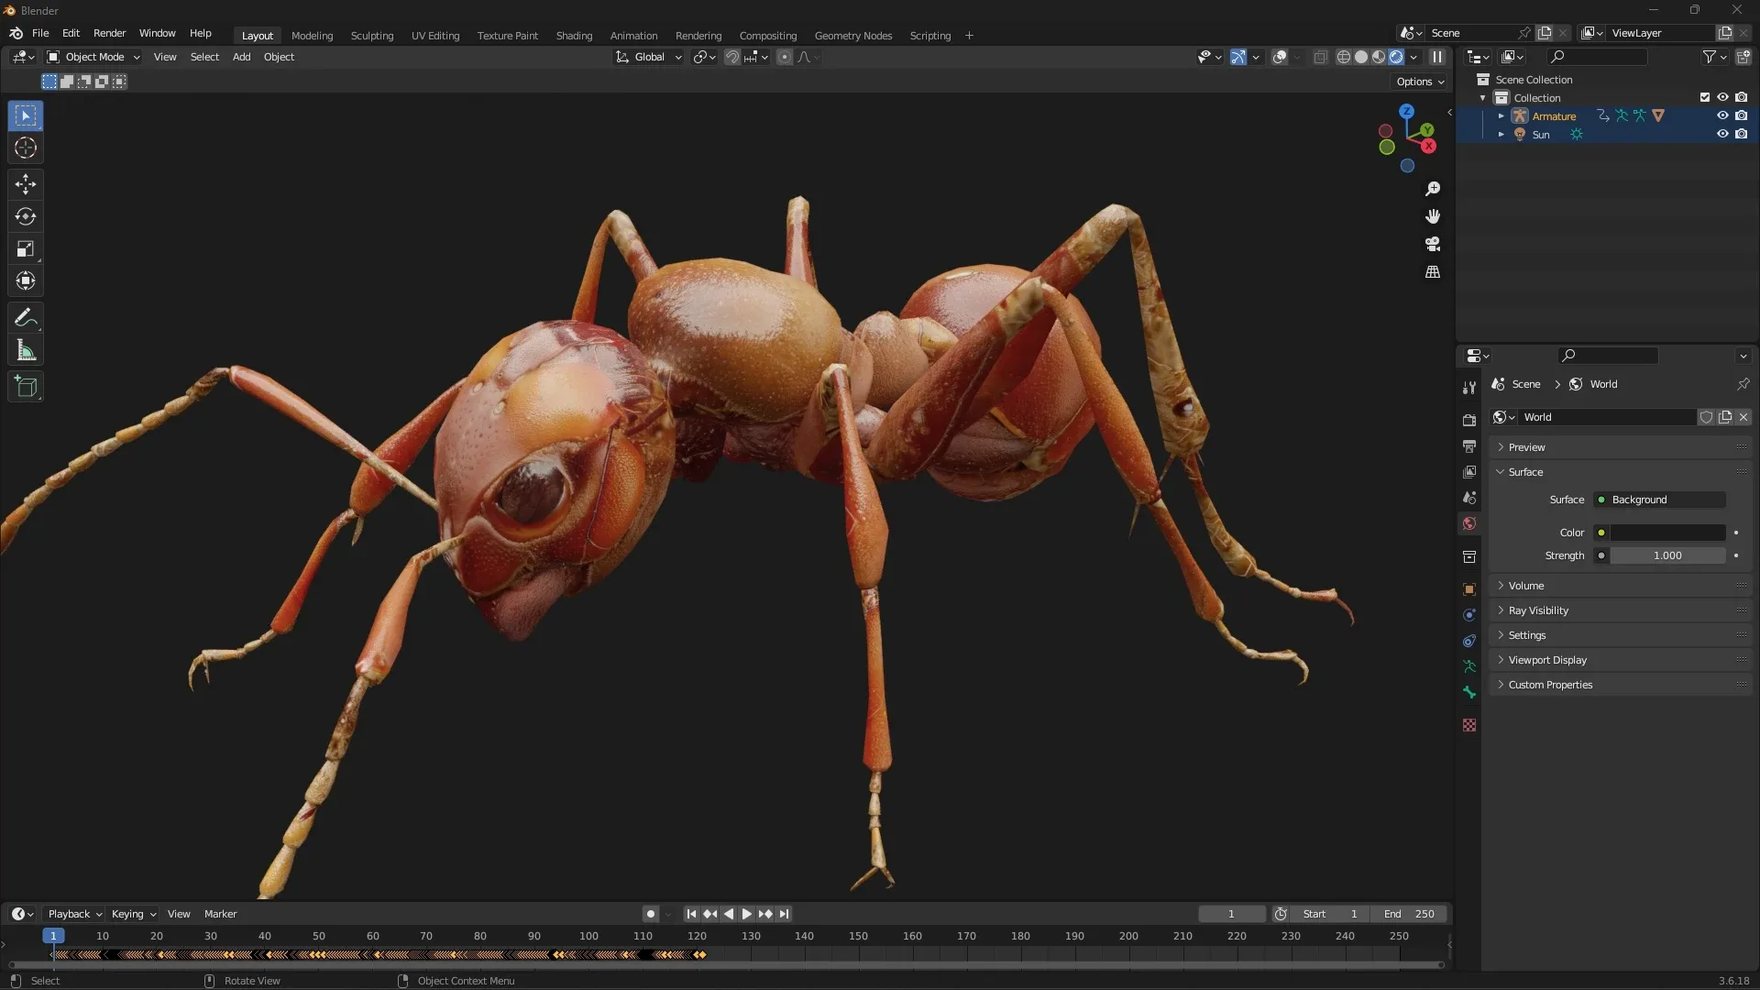This screenshot has height=990, width=1760.
Task: Uncheck the Collection exclusion checkbox
Action: [1704, 96]
